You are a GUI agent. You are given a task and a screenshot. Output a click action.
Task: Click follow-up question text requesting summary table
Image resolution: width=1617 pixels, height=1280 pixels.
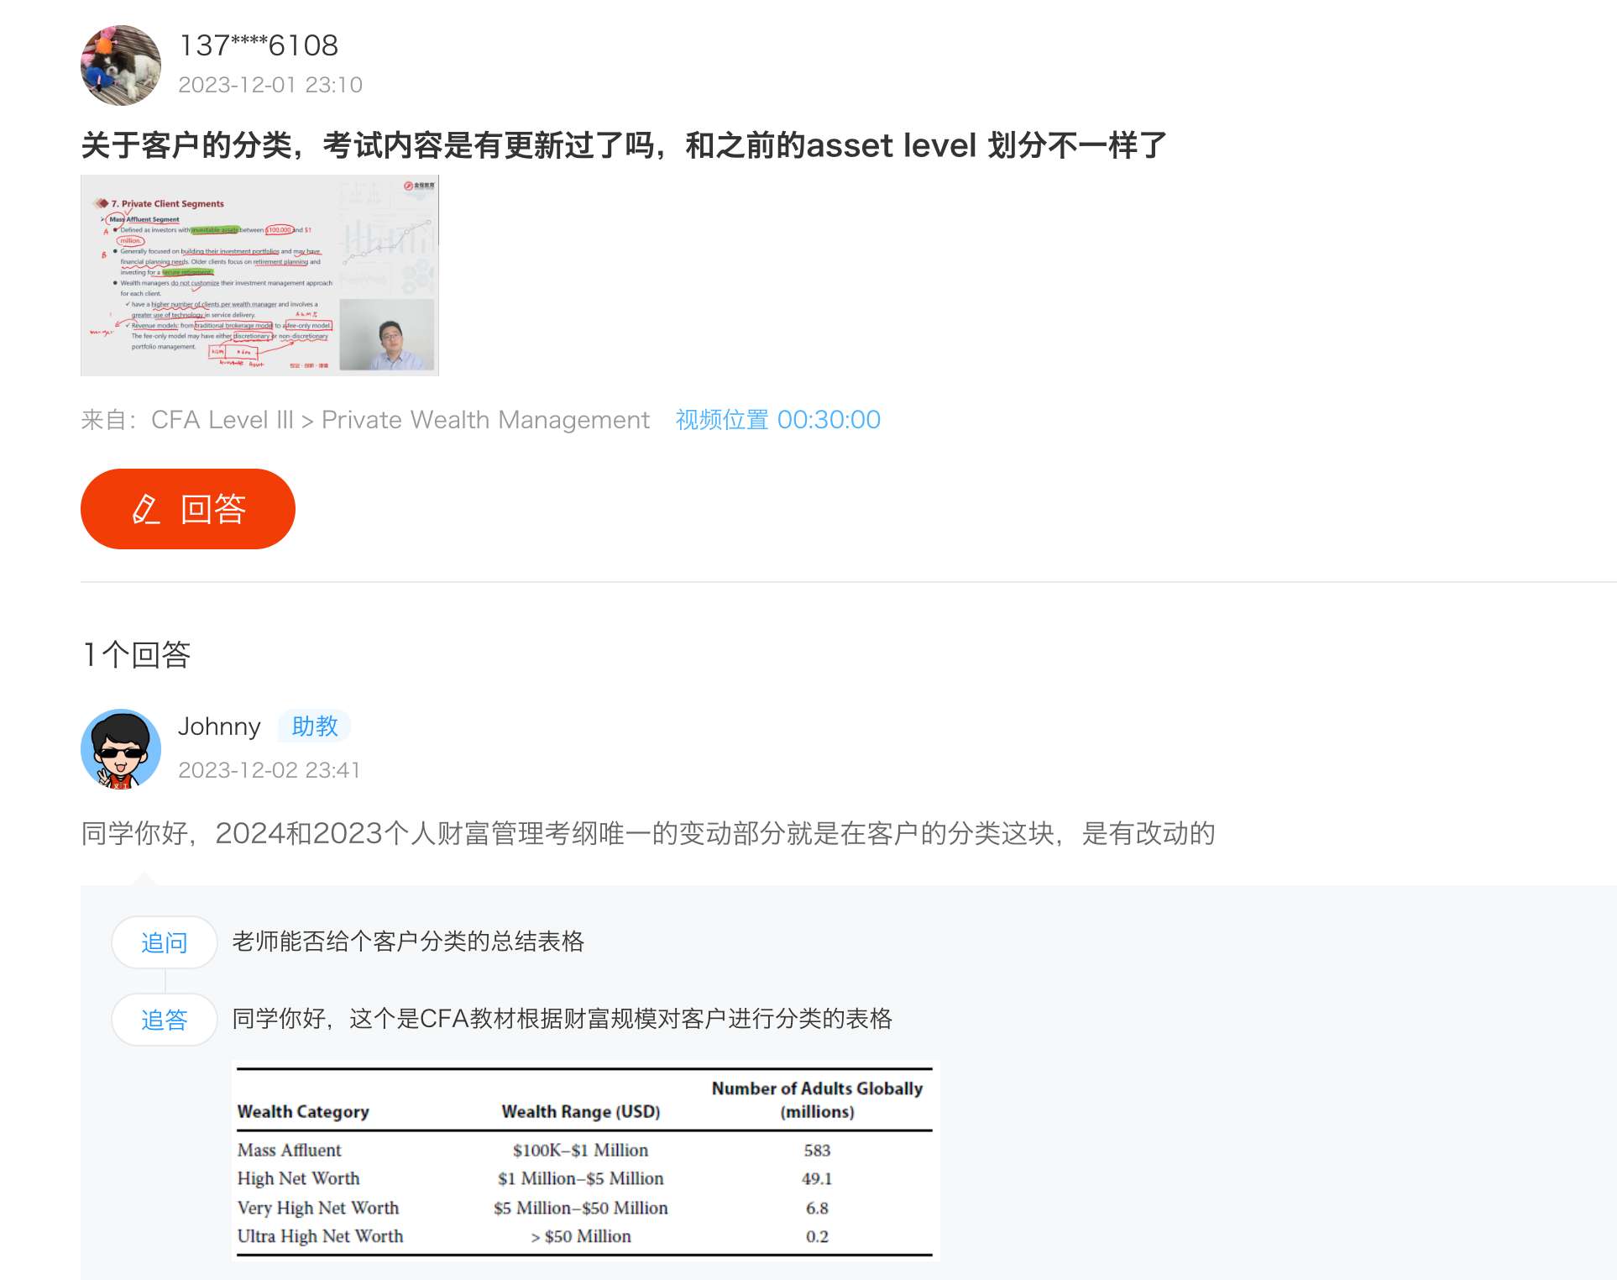coord(408,942)
